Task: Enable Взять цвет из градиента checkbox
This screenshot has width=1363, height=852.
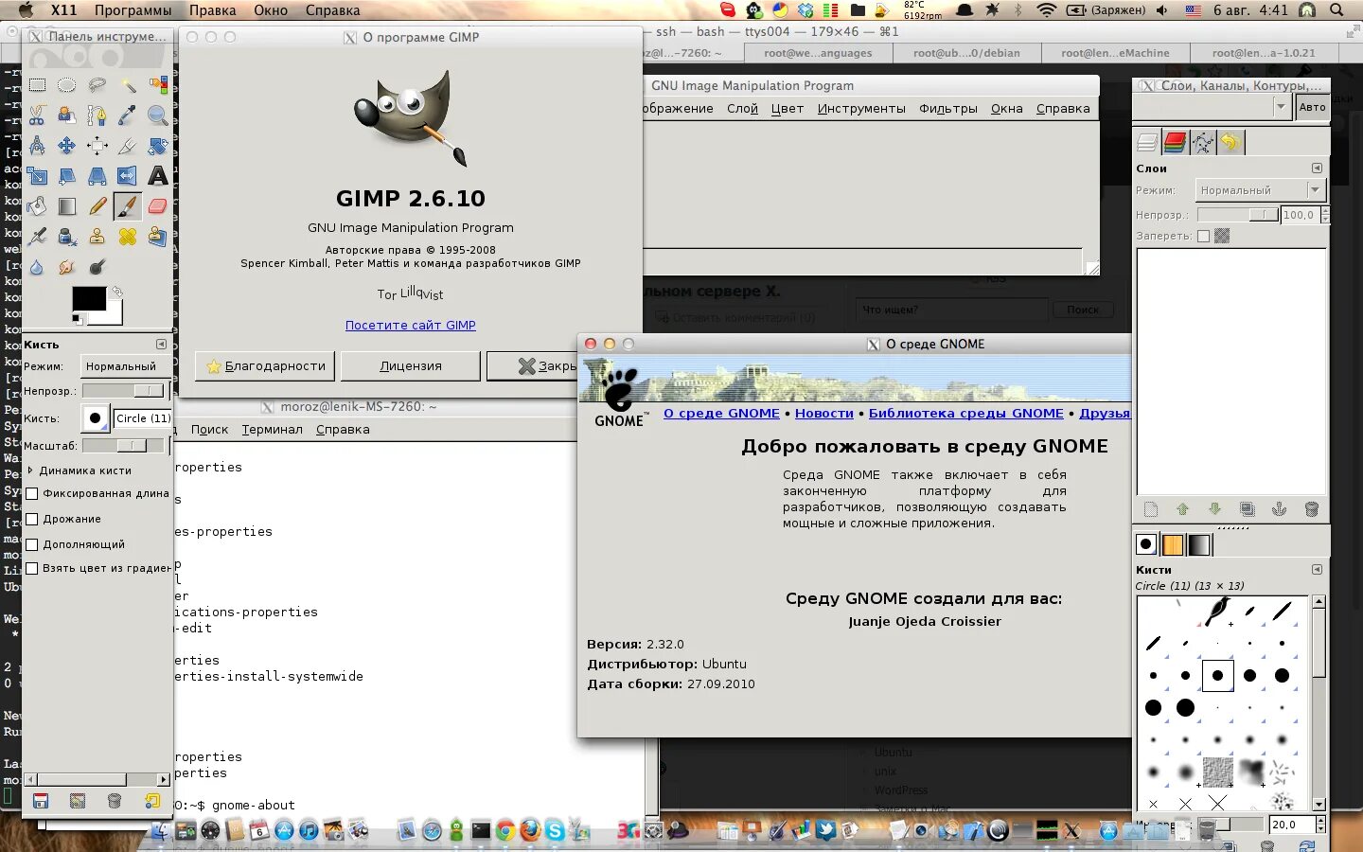Action: click(32, 568)
